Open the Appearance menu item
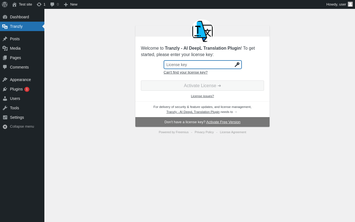 [22, 80]
